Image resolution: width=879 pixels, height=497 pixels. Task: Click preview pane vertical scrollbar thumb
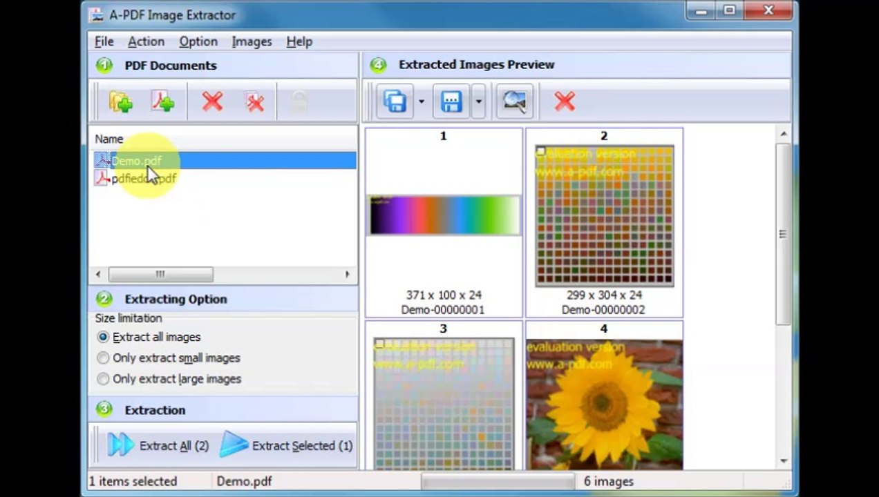783,234
